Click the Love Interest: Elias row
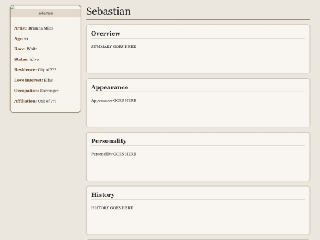Viewport: 320px width, 240px height. 33,80
